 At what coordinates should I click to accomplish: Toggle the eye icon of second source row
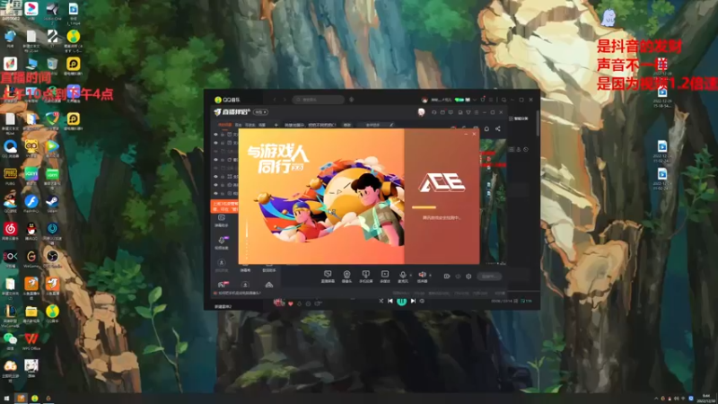(215, 143)
